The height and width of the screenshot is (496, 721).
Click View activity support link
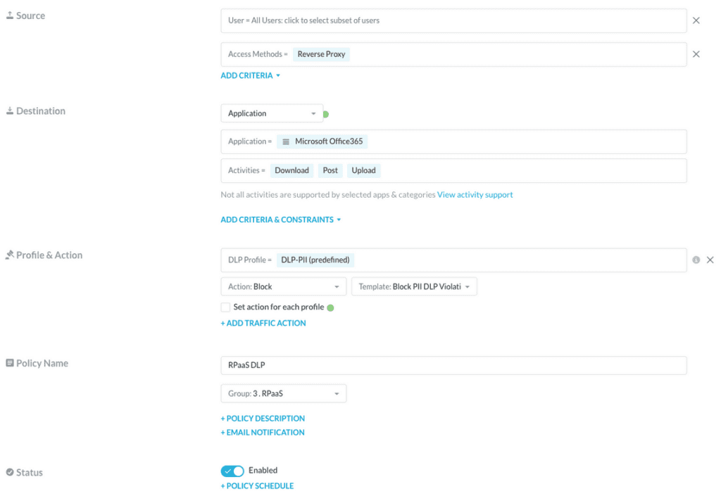(x=475, y=195)
